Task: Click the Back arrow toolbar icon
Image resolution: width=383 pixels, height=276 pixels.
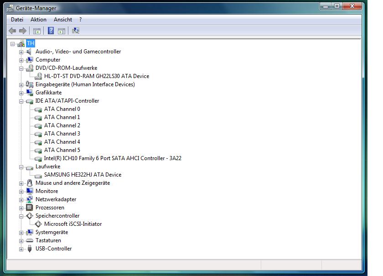Action: click(12, 31)
